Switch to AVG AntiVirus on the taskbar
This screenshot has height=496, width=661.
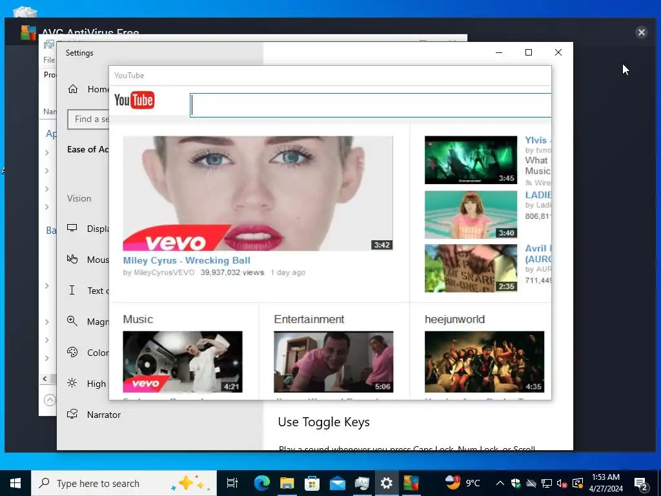[x=411, y=483]
